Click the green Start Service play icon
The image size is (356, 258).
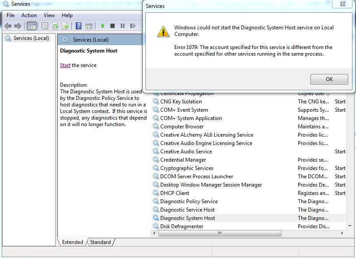[x=102, y=26]
